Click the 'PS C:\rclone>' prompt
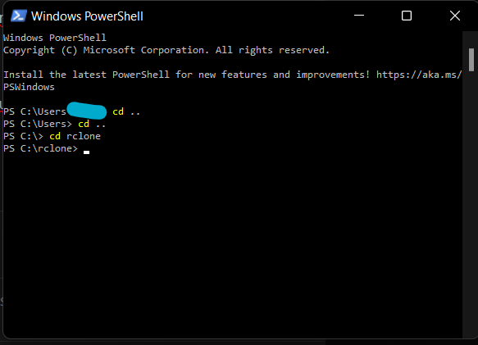The height and width of the screenshot is (345, 478). pos(40,148)
